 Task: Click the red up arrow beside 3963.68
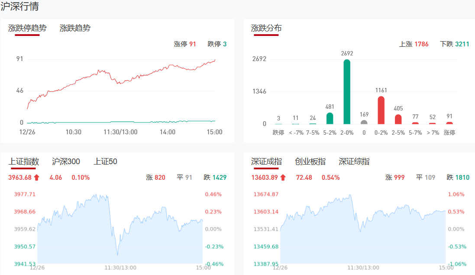point(36,177)
